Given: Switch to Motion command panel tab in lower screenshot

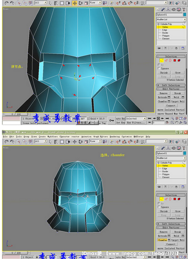Looking at the screenshot, I should pos(173,148).
